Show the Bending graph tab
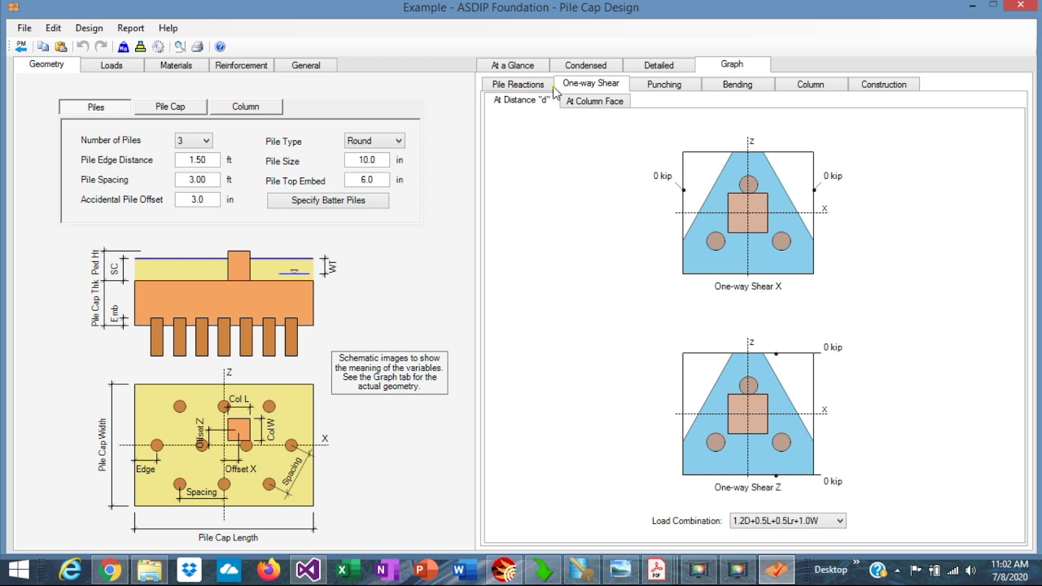The height and width of the screenshot is (586, 1042). [x=738, y=85]
